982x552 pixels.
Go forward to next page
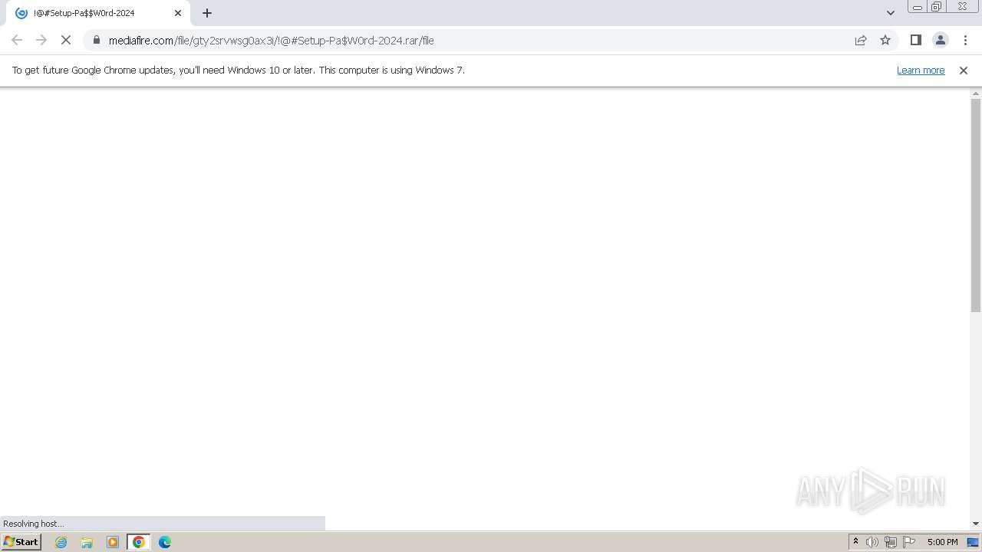click(41, 40)
